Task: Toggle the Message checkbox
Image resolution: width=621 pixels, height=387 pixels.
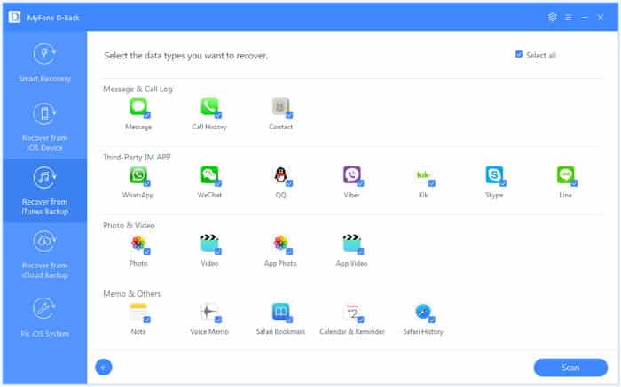Action: click(x=146, y=115)
